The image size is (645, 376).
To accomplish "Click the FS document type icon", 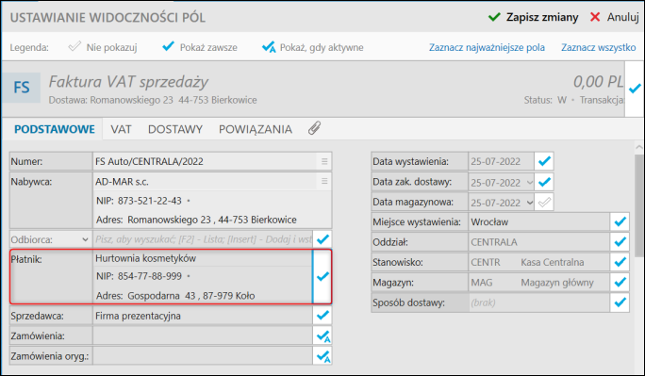I will click(22, 88).
